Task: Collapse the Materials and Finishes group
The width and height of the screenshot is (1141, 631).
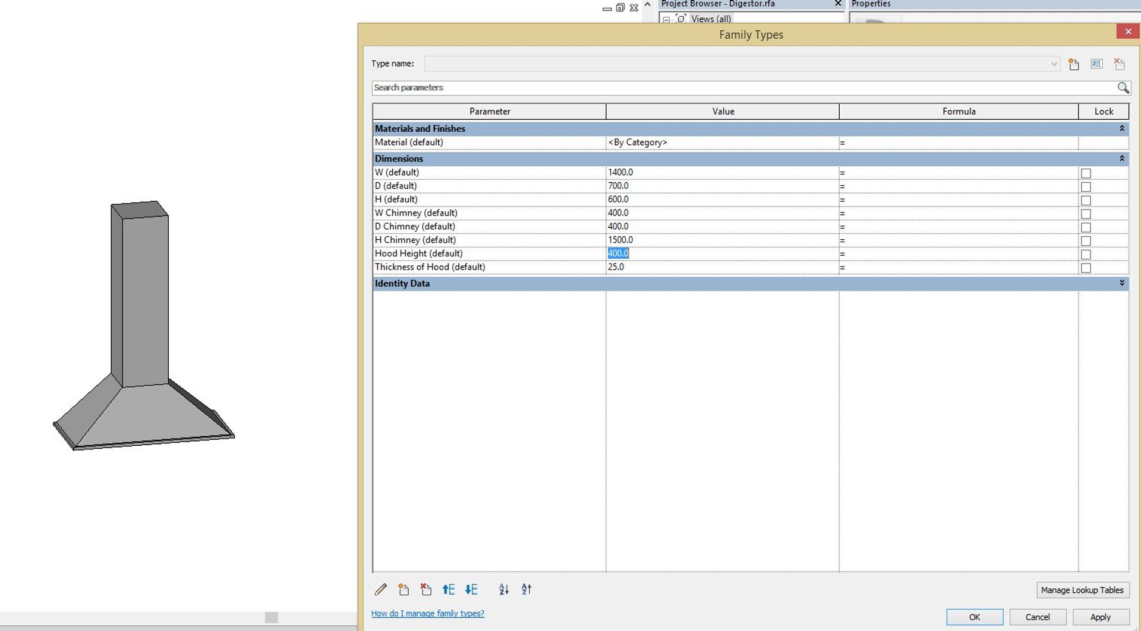Action: point(1122,128)
